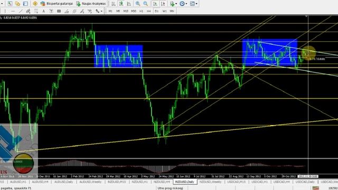
Task: Click the connection status bars icon
Action: (316, 188)
